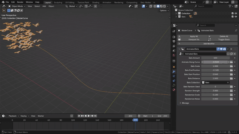Screen dimensions: 239x134
Task: Click the Apply All modifiers button
Action: 194,36
